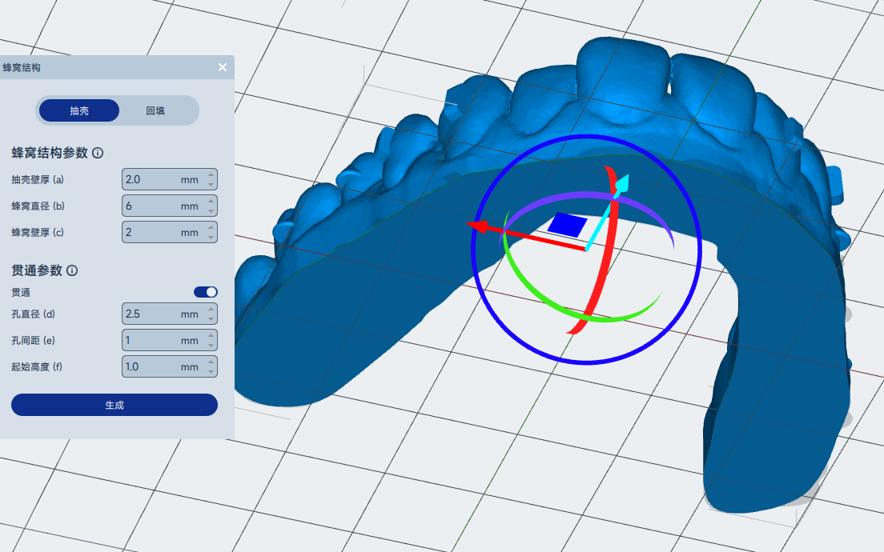Focus the 蜂窝直径 (b) input field
The image size is (884, 552).
[x=169, y=206]
